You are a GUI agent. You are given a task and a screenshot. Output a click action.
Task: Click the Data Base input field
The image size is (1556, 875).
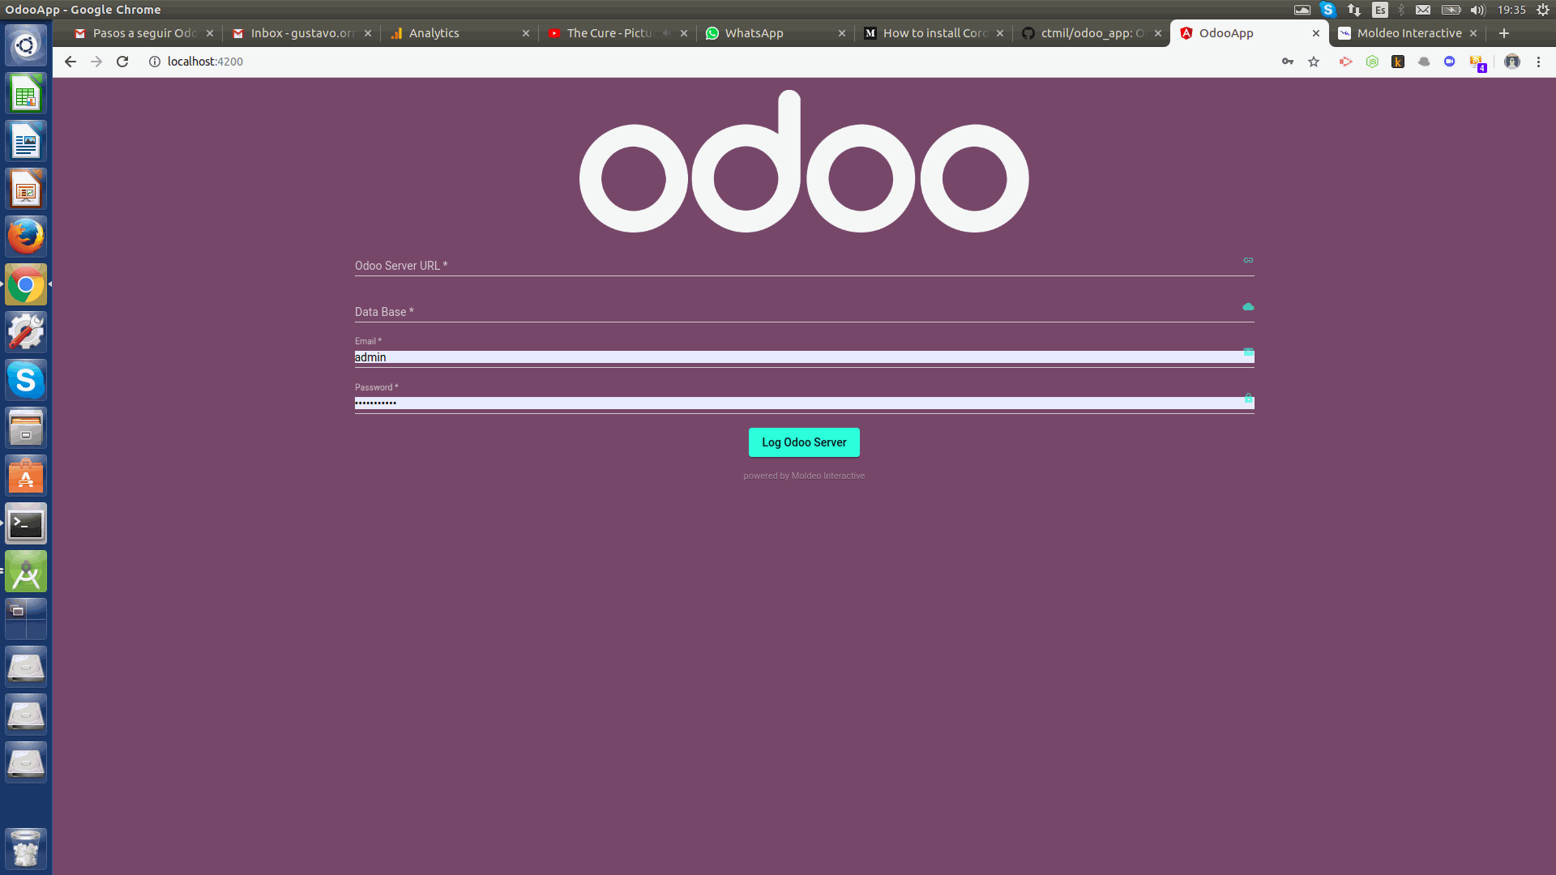(804, 312)
